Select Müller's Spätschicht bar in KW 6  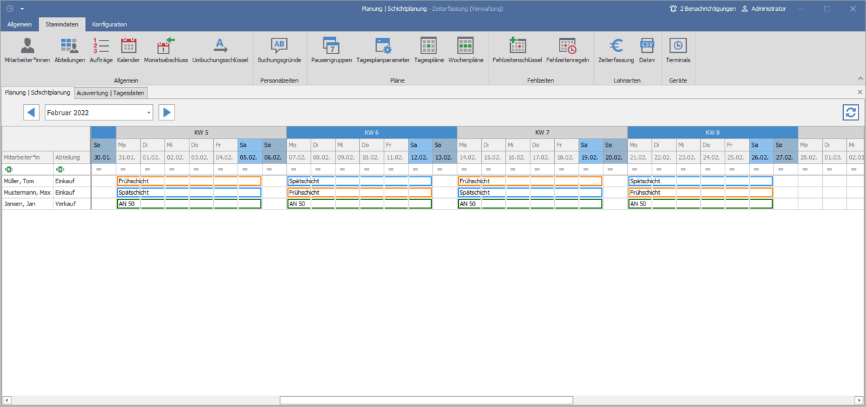coord(359,181)
